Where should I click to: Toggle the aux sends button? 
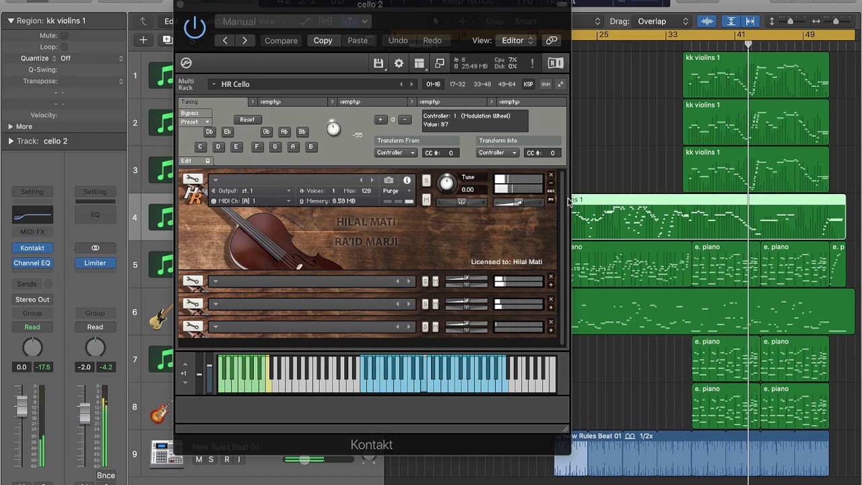point(545,84)
